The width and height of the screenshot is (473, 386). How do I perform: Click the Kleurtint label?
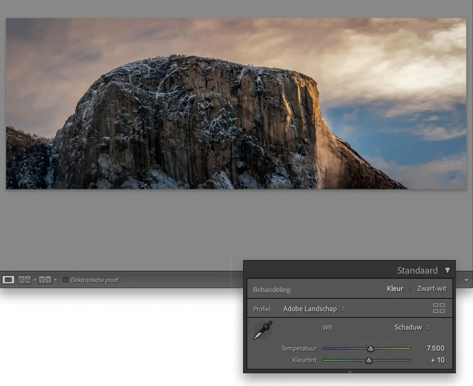304,360
